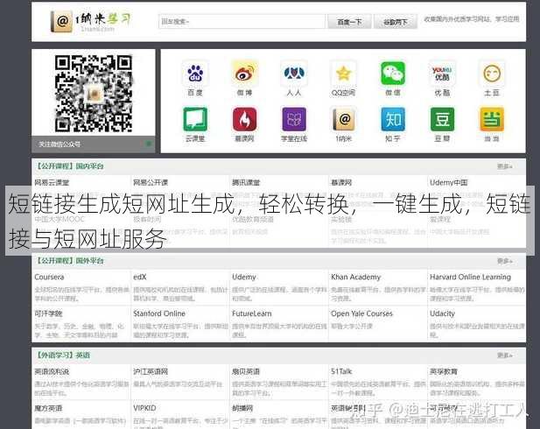Open the Udemy中国 link
The height and width of the screenshot is (429, 540).
[x=449, y=182]
